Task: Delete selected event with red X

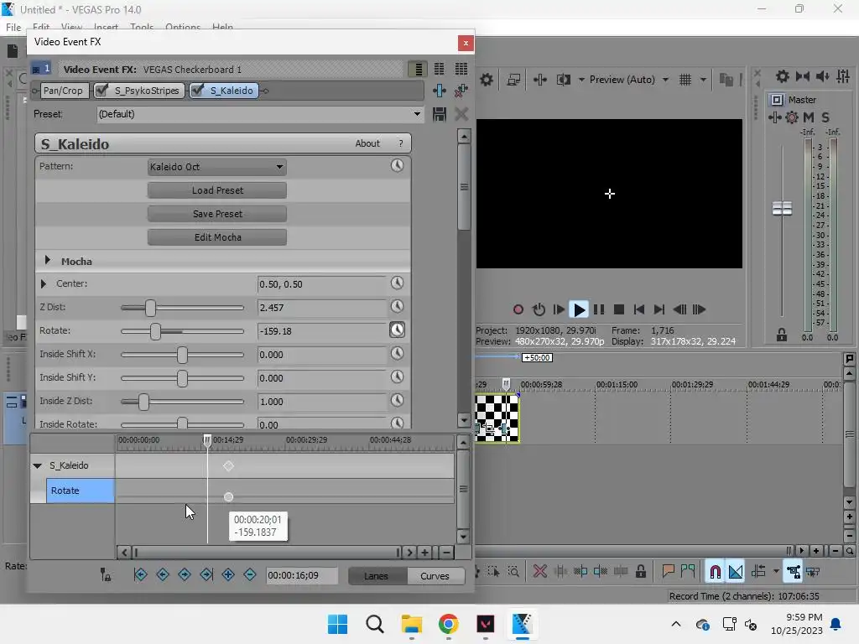Action: click(540, 572)
